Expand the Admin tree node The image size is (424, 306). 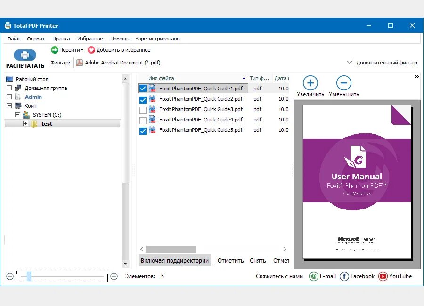pos(9,97)
